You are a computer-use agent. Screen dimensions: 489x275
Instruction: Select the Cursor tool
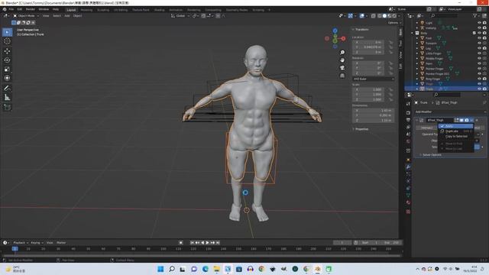[x=7, y=41]
